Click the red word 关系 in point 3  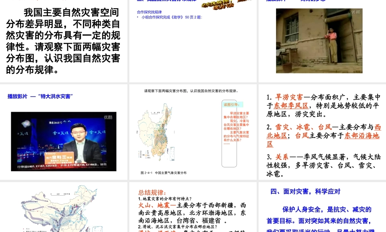pyautogui.click(x=282, y=157)
